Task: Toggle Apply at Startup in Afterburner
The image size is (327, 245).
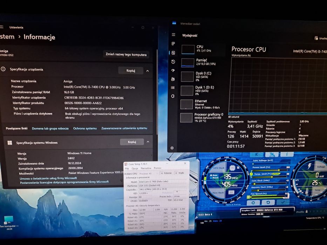Action: [x=233, y=205]
